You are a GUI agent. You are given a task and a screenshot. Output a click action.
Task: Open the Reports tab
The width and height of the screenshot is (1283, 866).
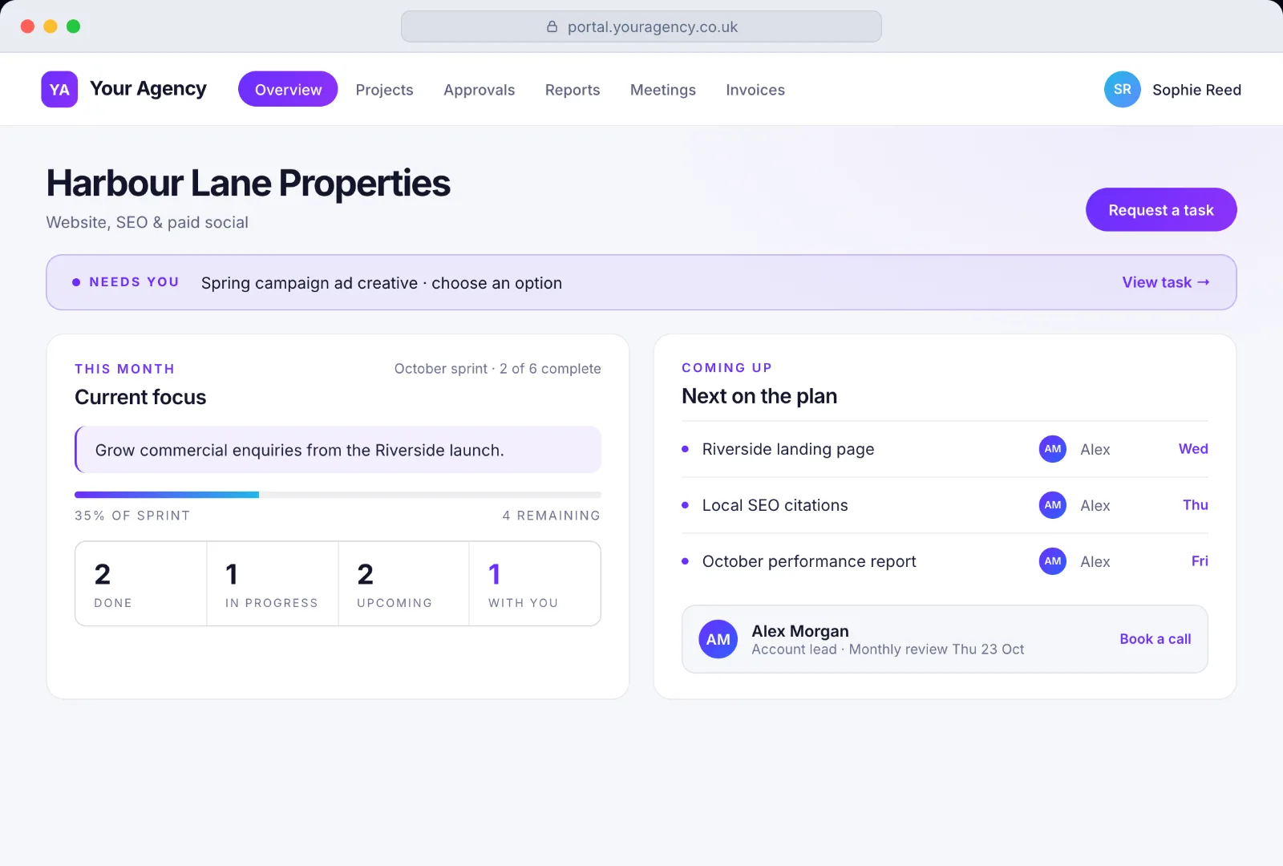[x=573, y=90]
